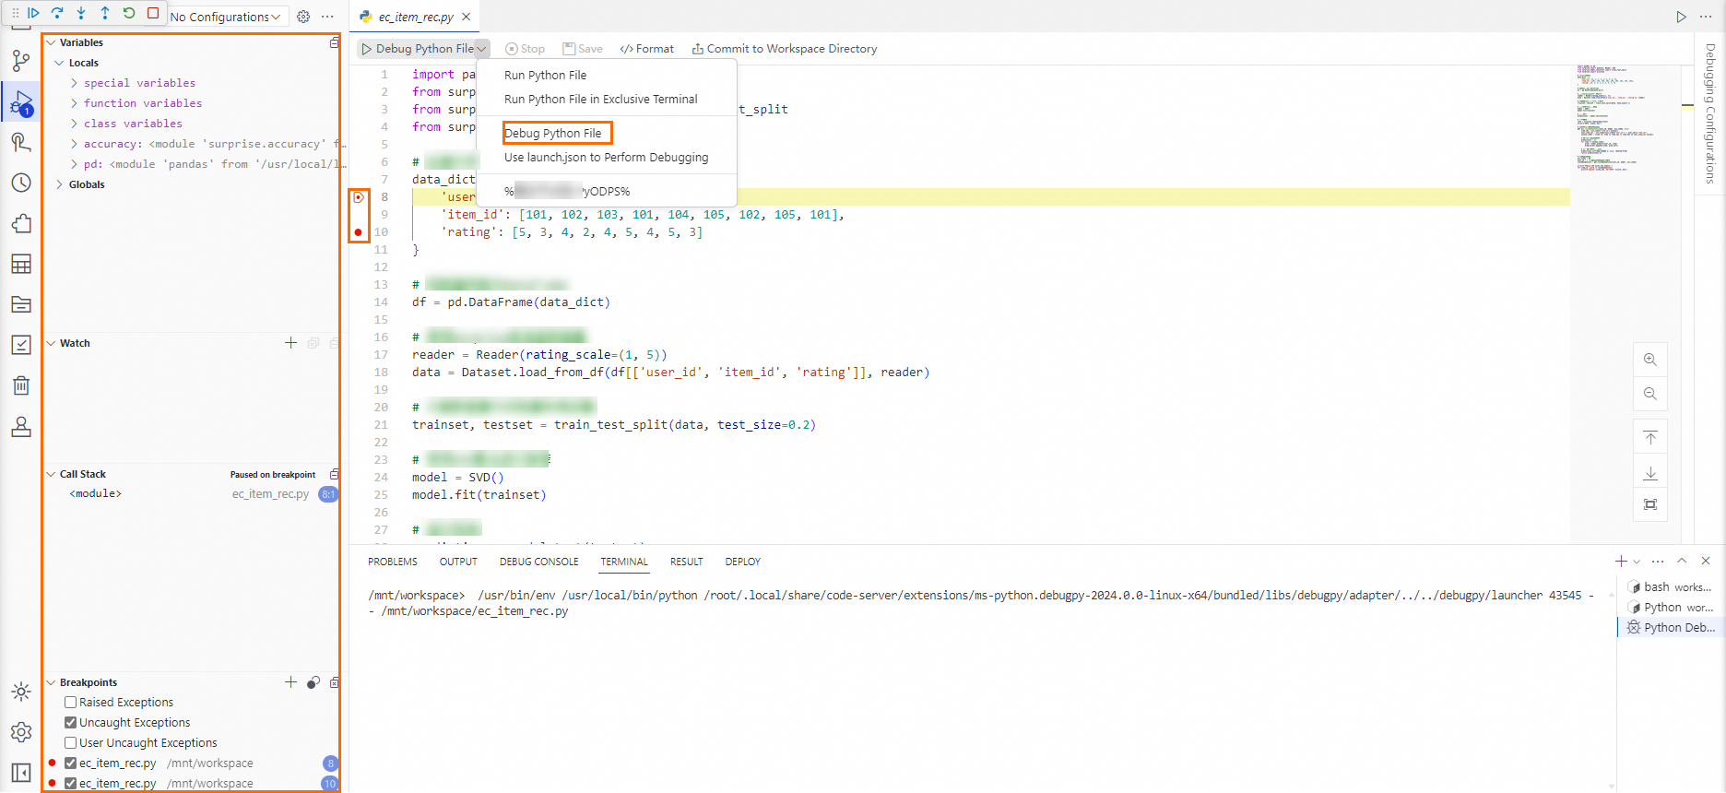Open the No Configurations dropdown
This screenshot has width=1726, height=793.
tap(226, 17)
